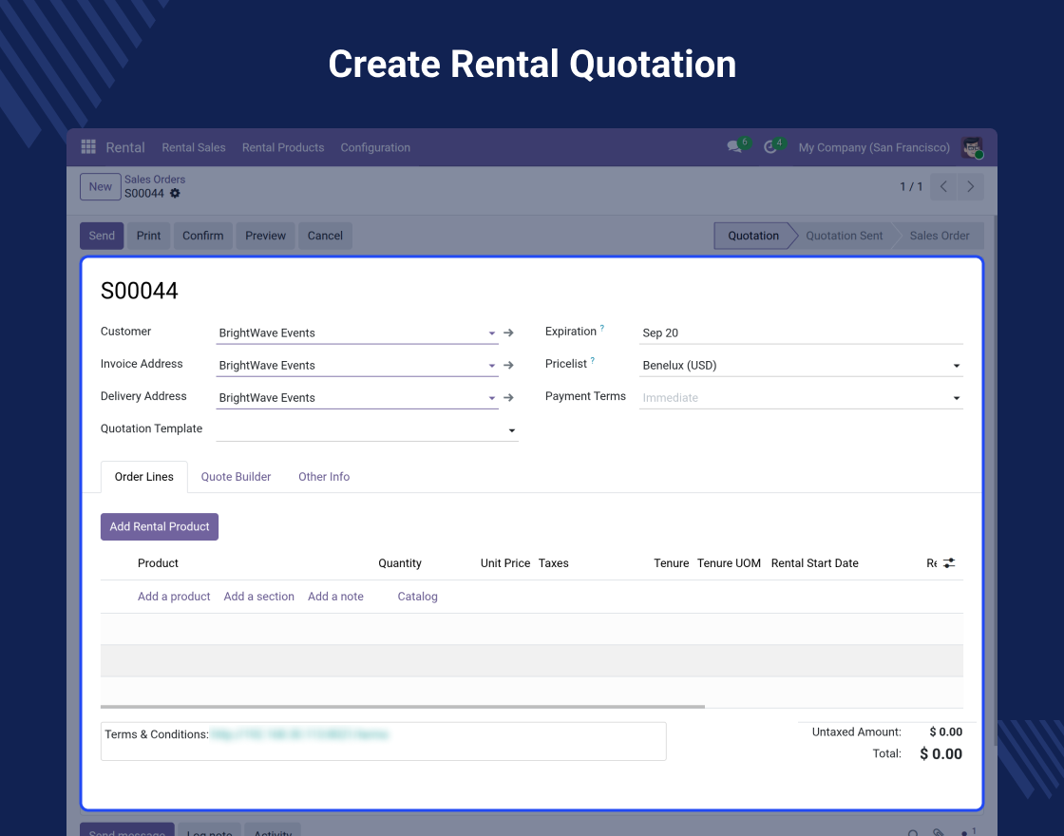Click the Add a product link
This screenshot has width=1064, height=836.
tap(174, 596)
